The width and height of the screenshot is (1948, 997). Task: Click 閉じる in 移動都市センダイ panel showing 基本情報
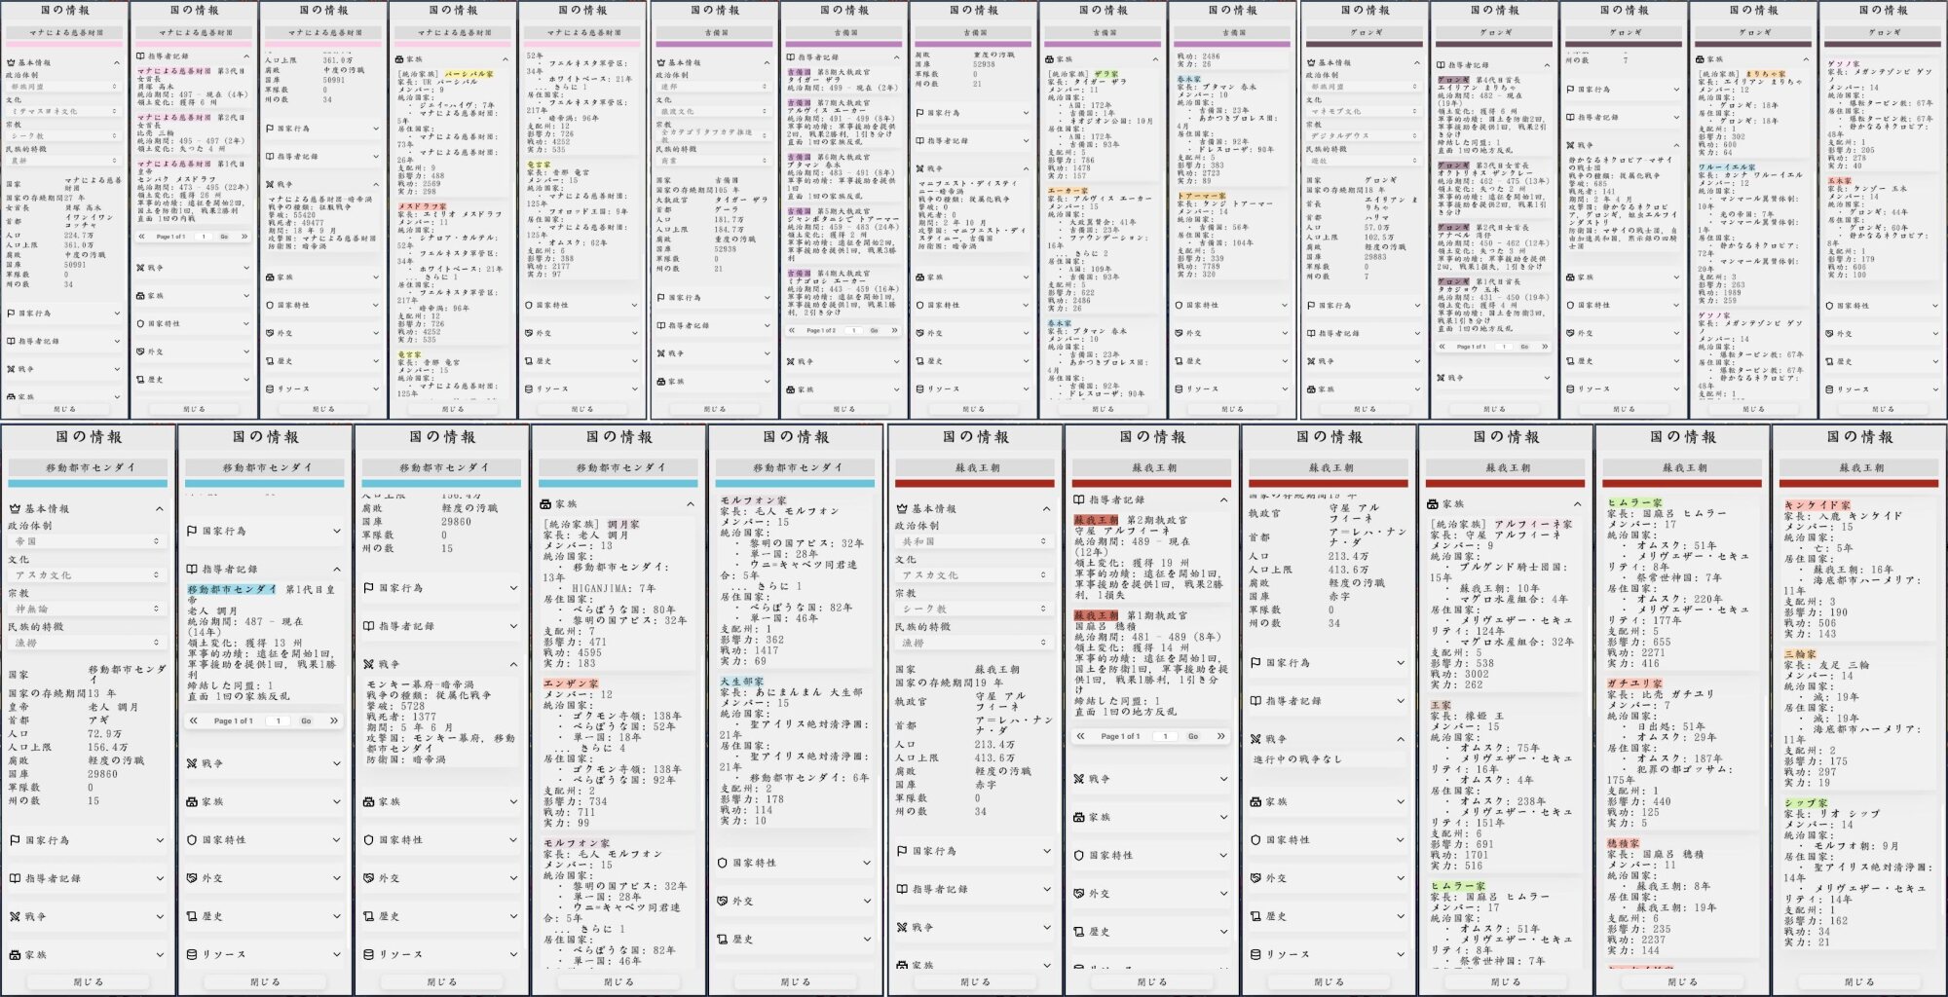click(88, 982)
